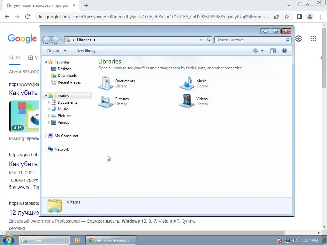This screenshot has width=327, height=245.
Task: Open Chrome side panel icon
Action: [300, 17]
